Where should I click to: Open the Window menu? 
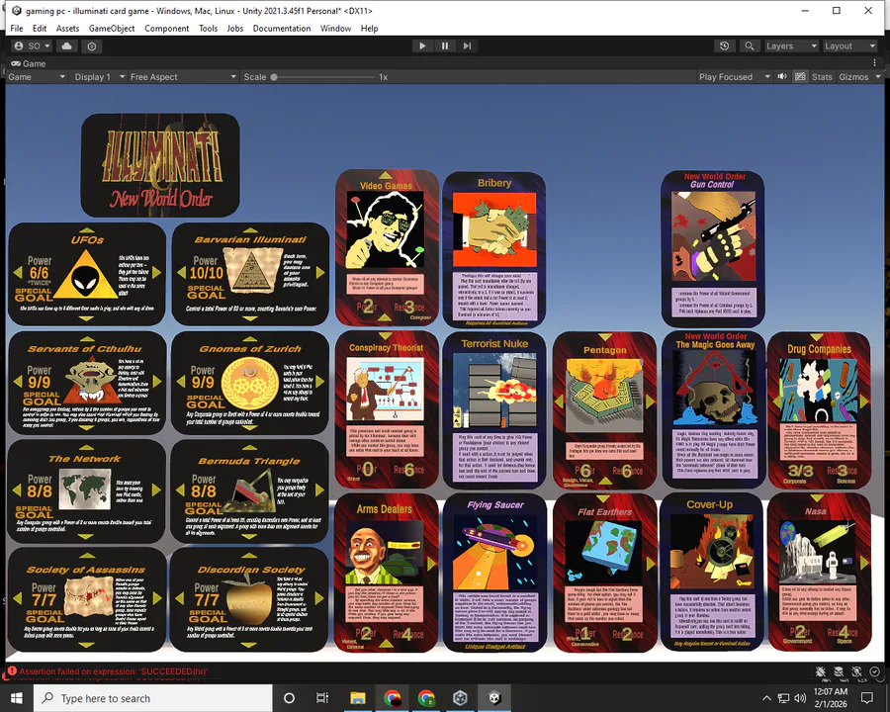click(335, 29)
